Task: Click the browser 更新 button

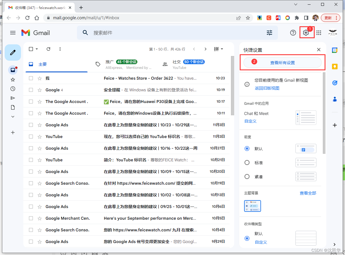Action: click(330, 18)
